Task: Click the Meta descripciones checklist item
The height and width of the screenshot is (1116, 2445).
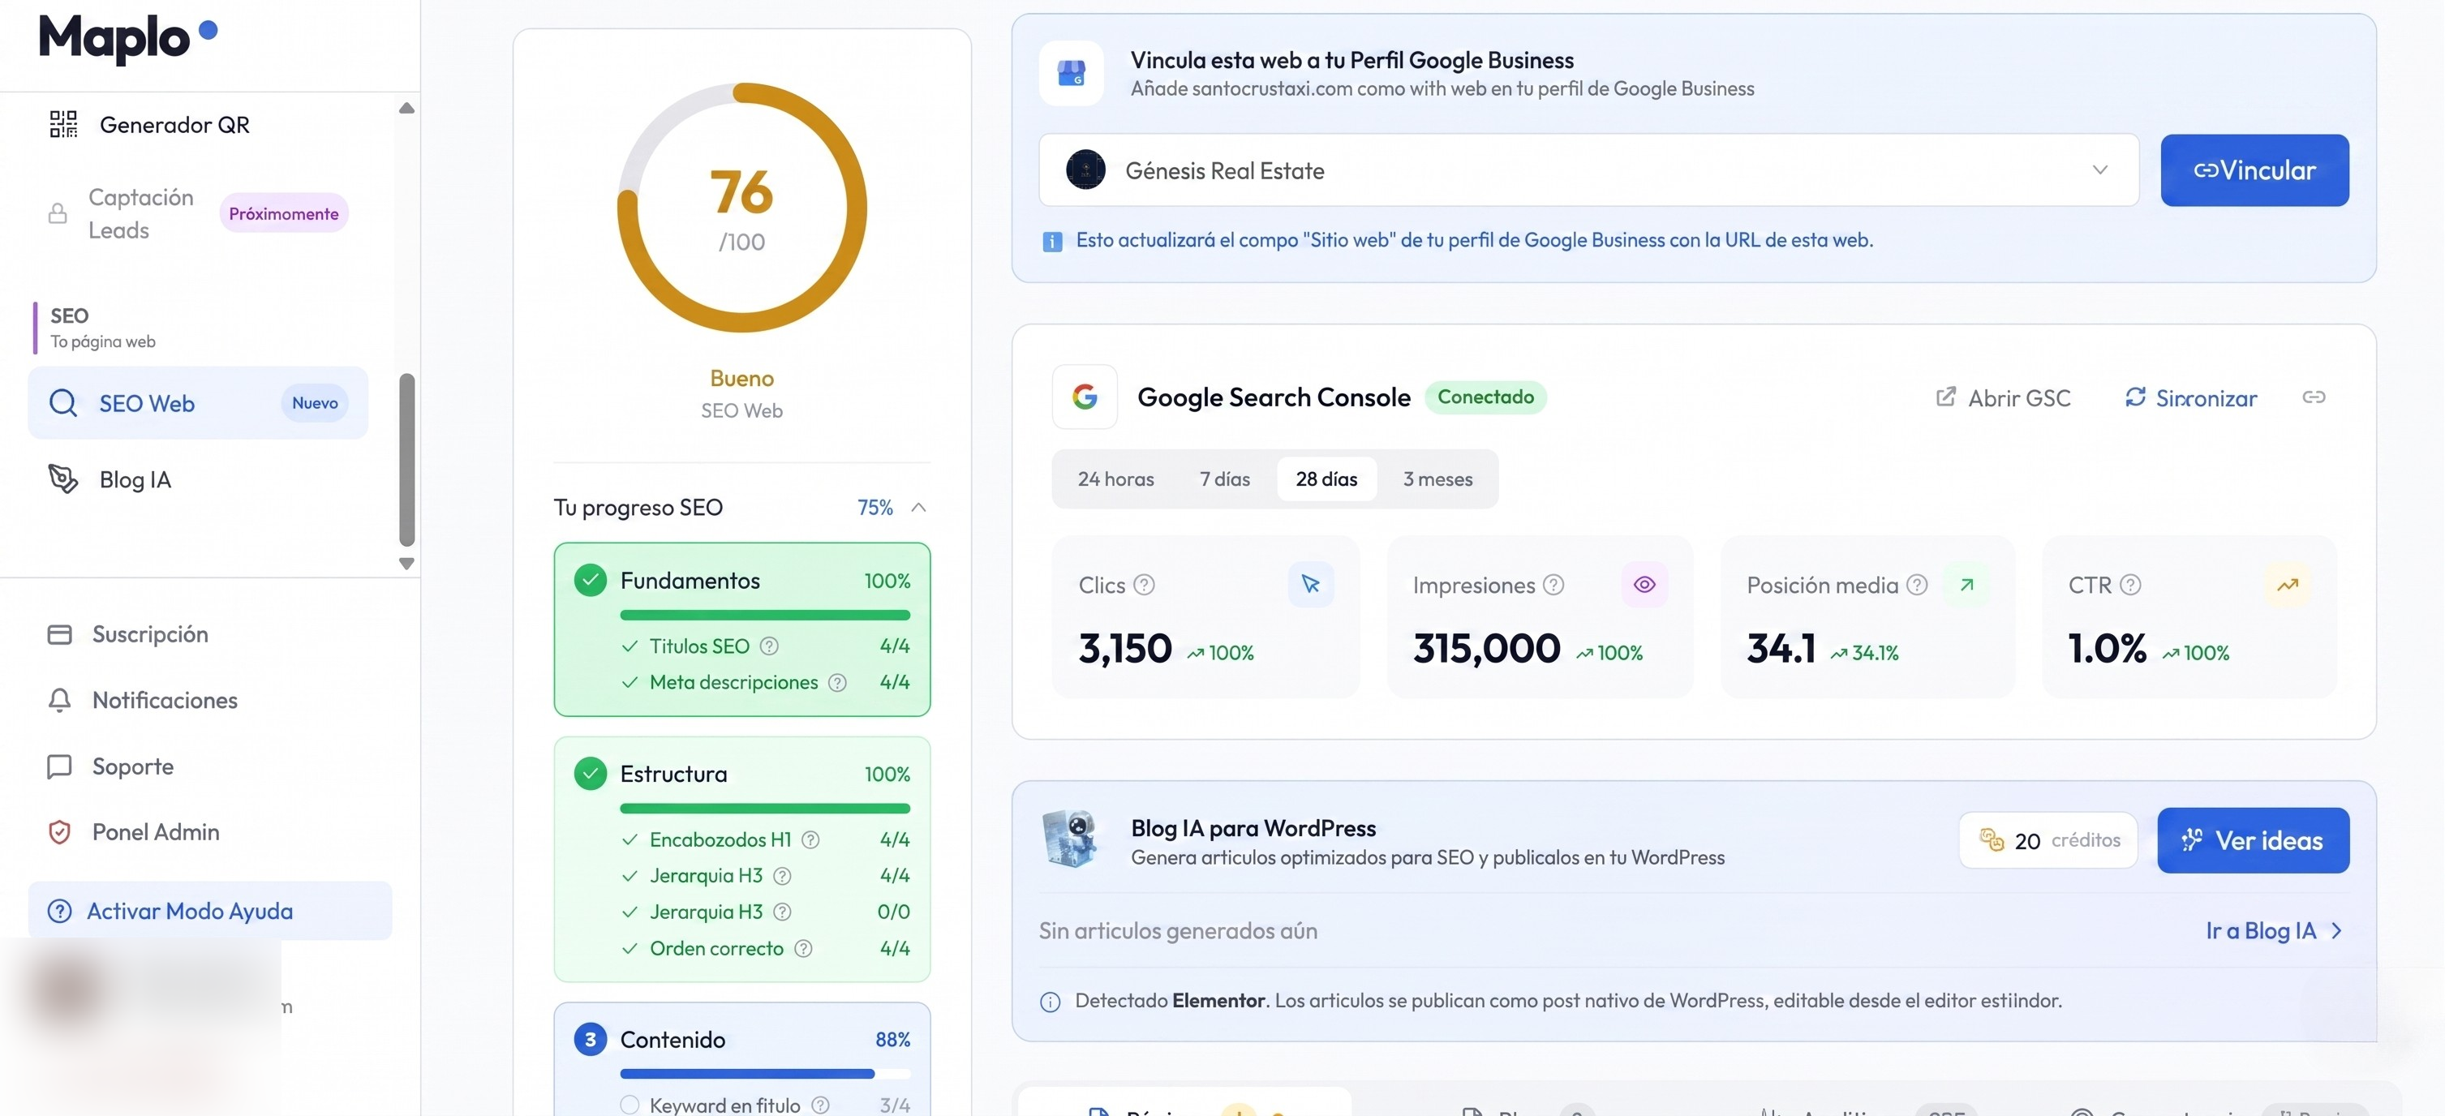Action: point(765,682)
